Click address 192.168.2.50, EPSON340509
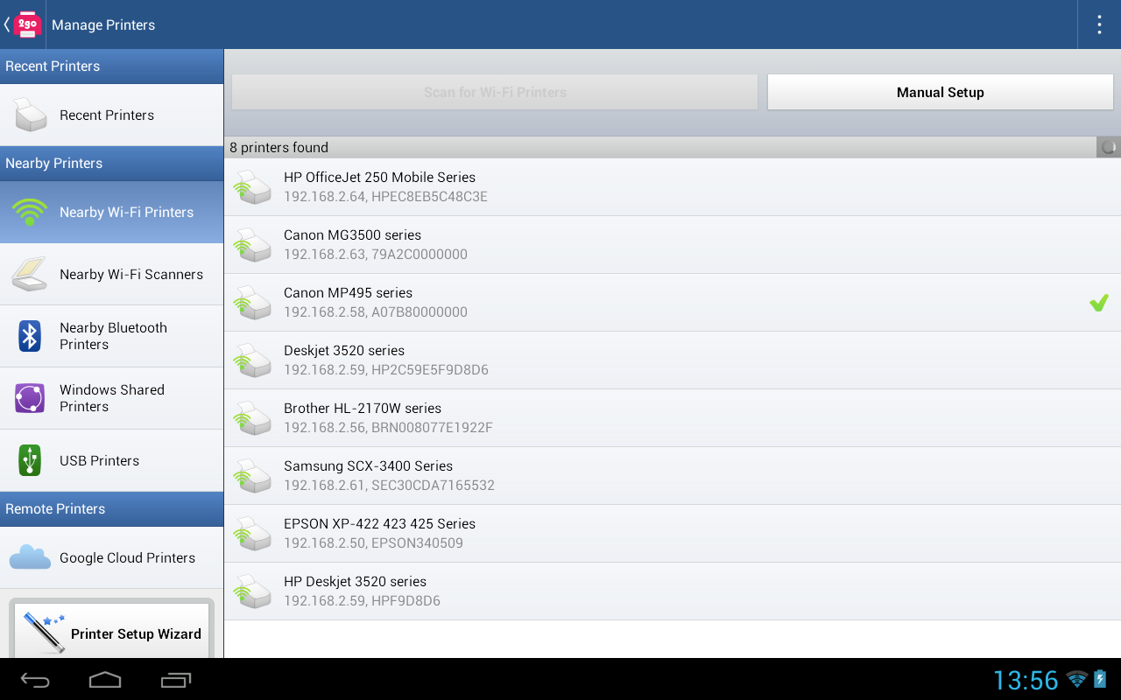Viewport: 1121px width, 700px height. click(x=373, y=543)
